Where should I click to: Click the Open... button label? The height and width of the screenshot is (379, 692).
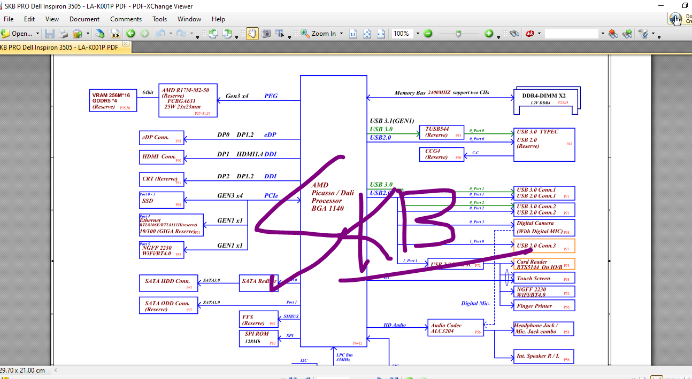[x=22, y=34]
